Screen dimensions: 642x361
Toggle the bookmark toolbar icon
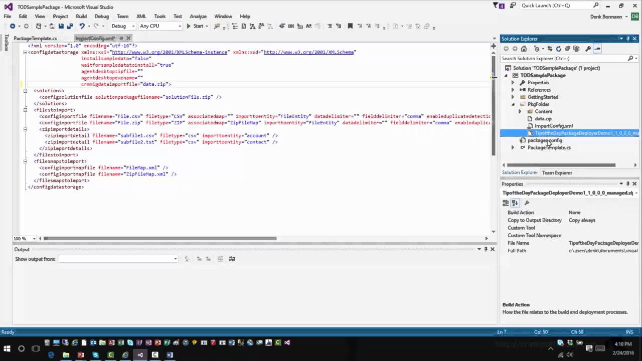tap(350, 26)
